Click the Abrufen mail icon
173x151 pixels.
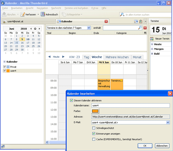[x=4, y=14]
